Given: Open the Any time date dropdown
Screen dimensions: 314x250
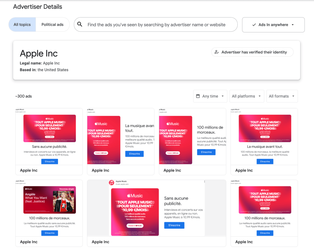Looking at the screenshot, I should [x=210, y=96].
